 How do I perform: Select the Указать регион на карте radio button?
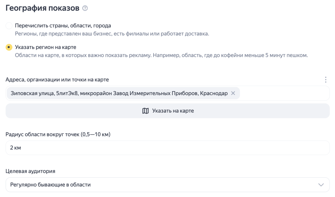coord(9,47)
